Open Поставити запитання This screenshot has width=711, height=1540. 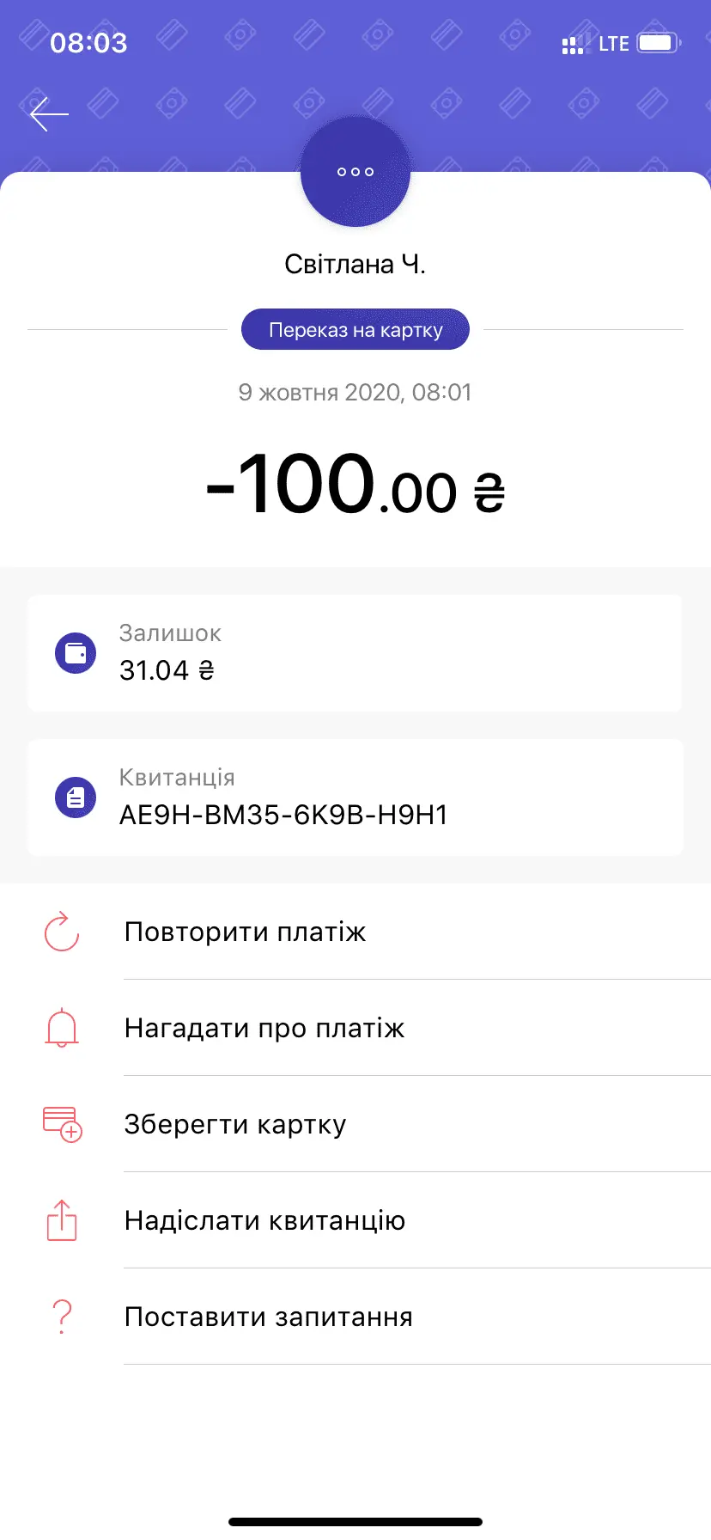[x=269, y=1317]
